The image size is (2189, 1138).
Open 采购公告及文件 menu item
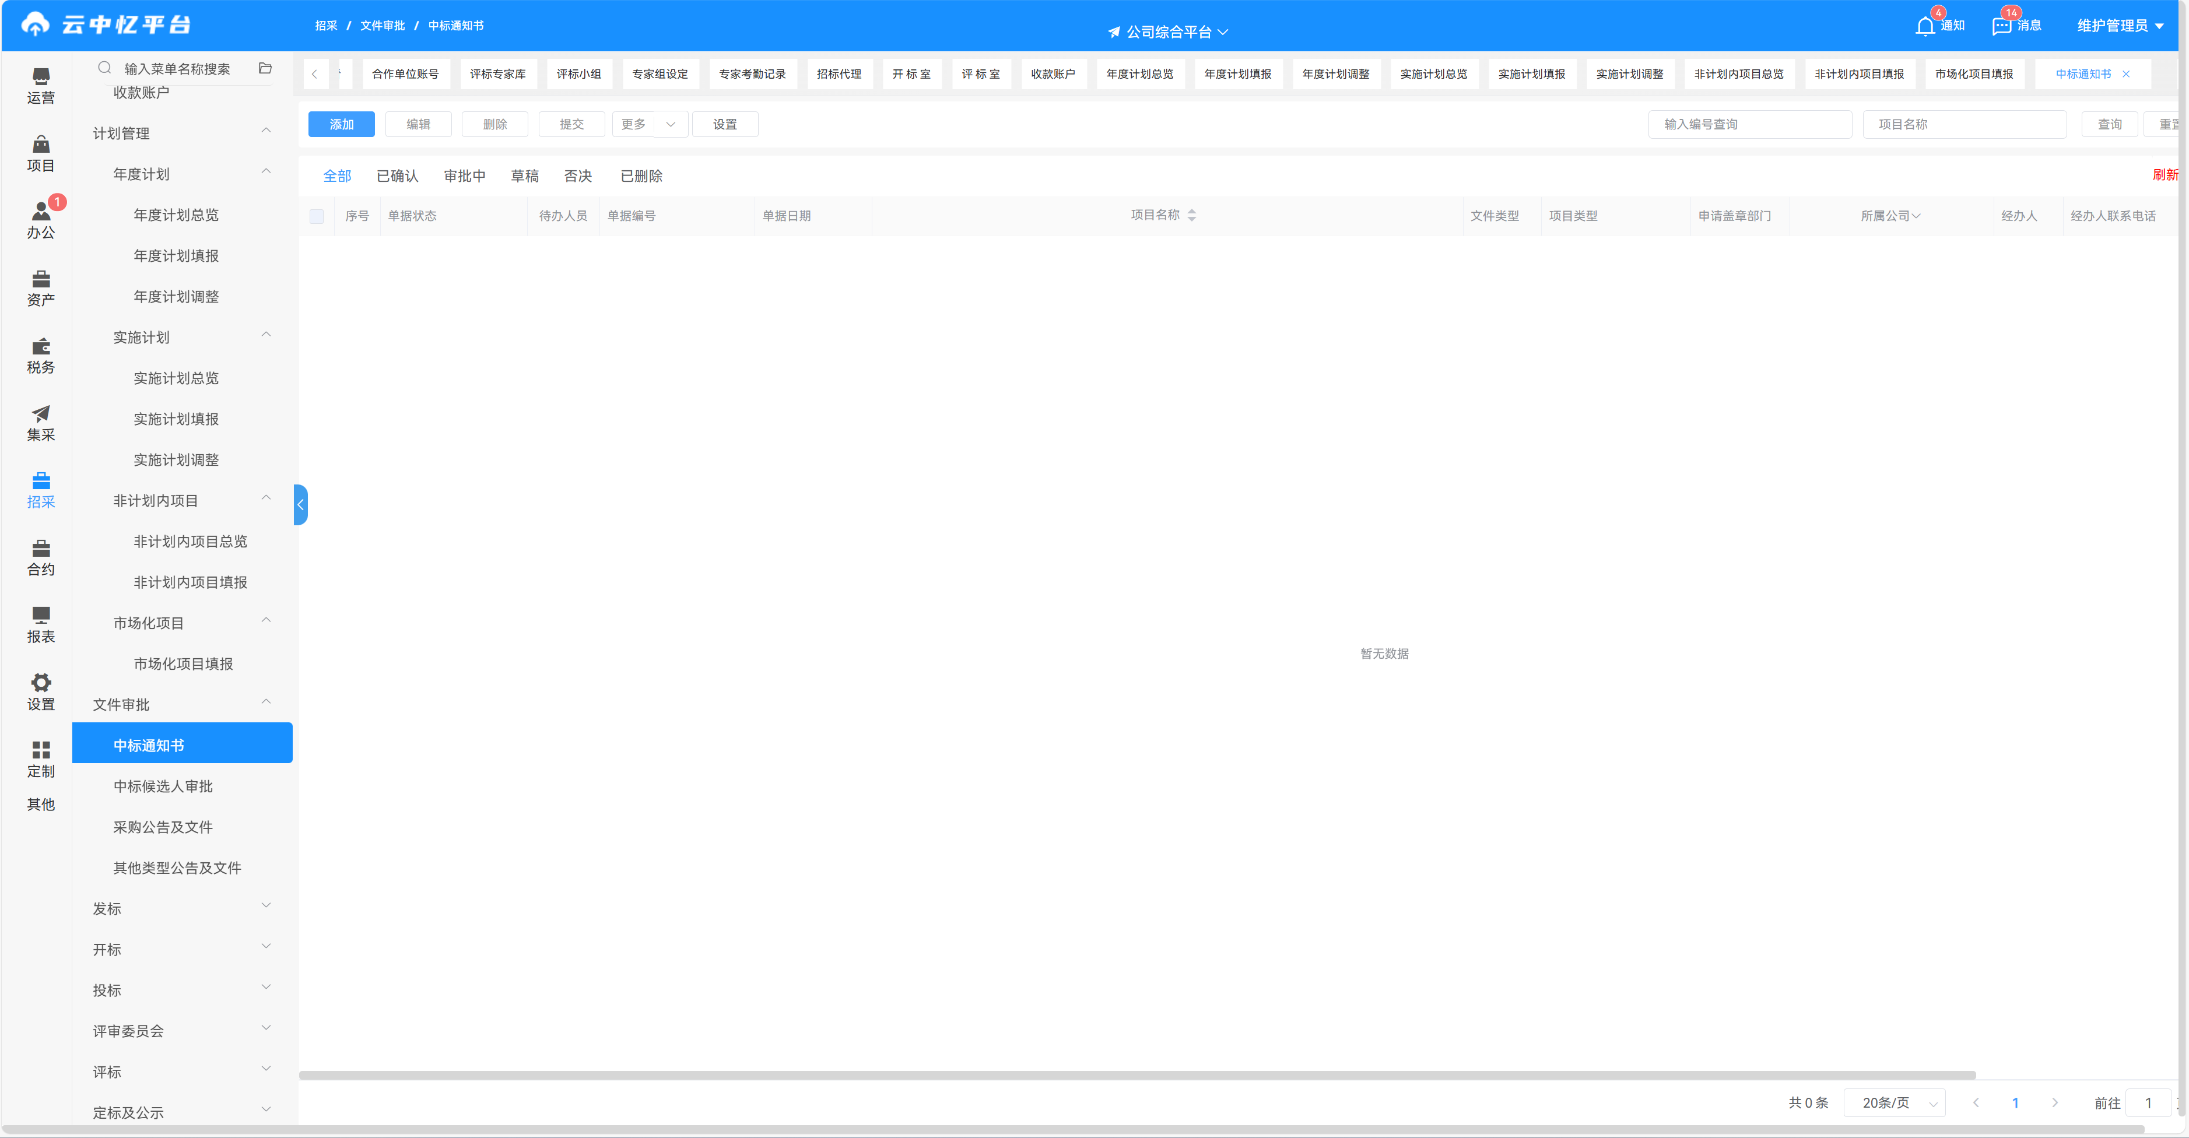pos(163,827)
